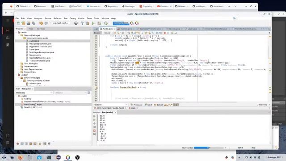Open the default config dropdown
This screenshot has width=286, height=161.
tap(62, 23)
